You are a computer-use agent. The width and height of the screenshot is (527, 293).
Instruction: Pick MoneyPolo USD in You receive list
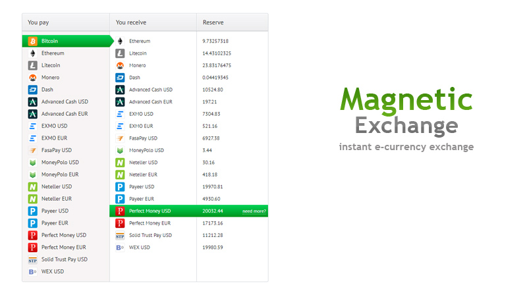pyautogui.click(x=146, y=150)
